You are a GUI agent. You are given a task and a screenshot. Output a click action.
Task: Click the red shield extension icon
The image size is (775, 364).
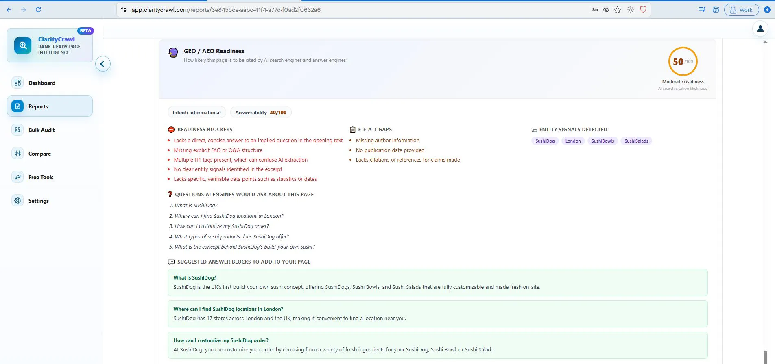pyautogui.click(x=643, y=9)
